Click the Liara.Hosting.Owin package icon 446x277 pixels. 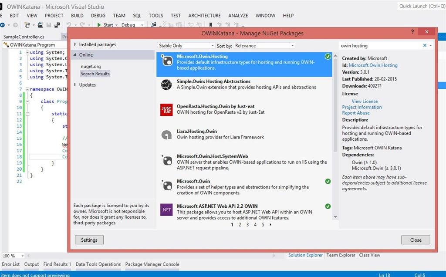(x=166, y=135)
